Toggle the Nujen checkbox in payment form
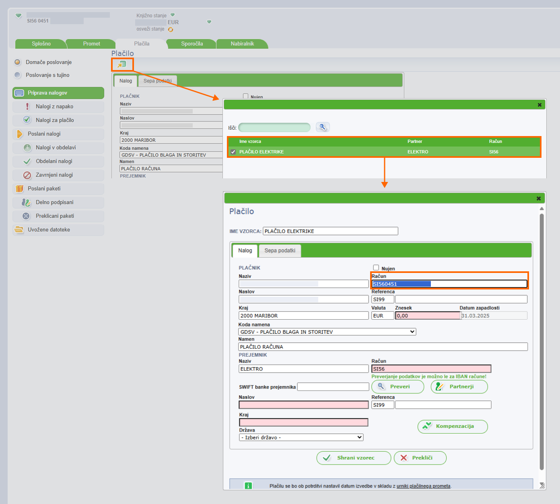The width and height of the screenshot is (560, 504). (376, 268)
